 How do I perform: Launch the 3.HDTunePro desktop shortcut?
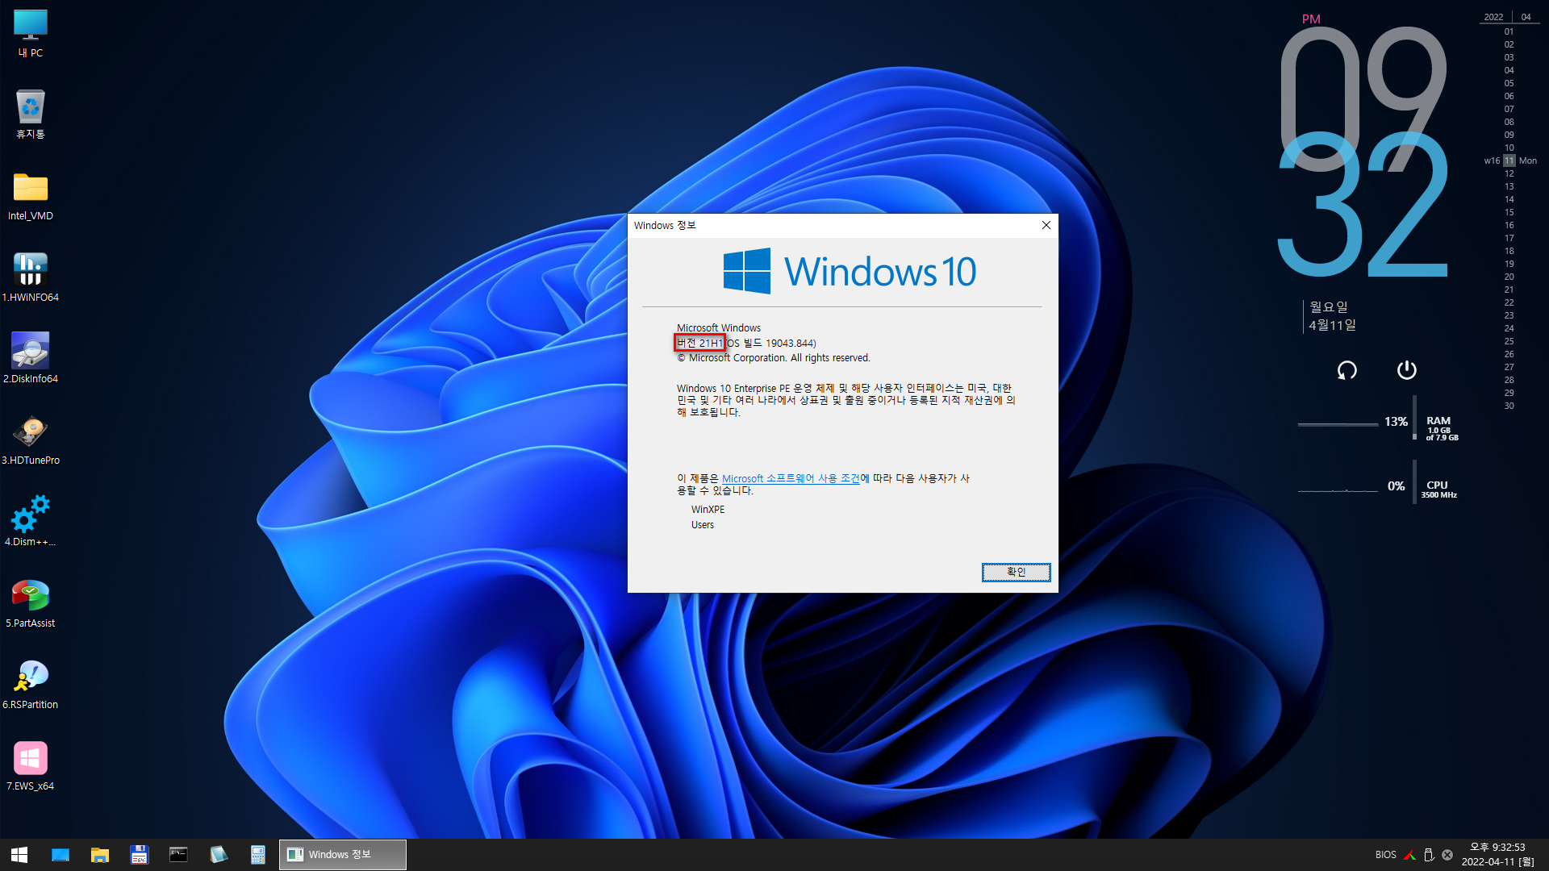click(x=31, y=440)
